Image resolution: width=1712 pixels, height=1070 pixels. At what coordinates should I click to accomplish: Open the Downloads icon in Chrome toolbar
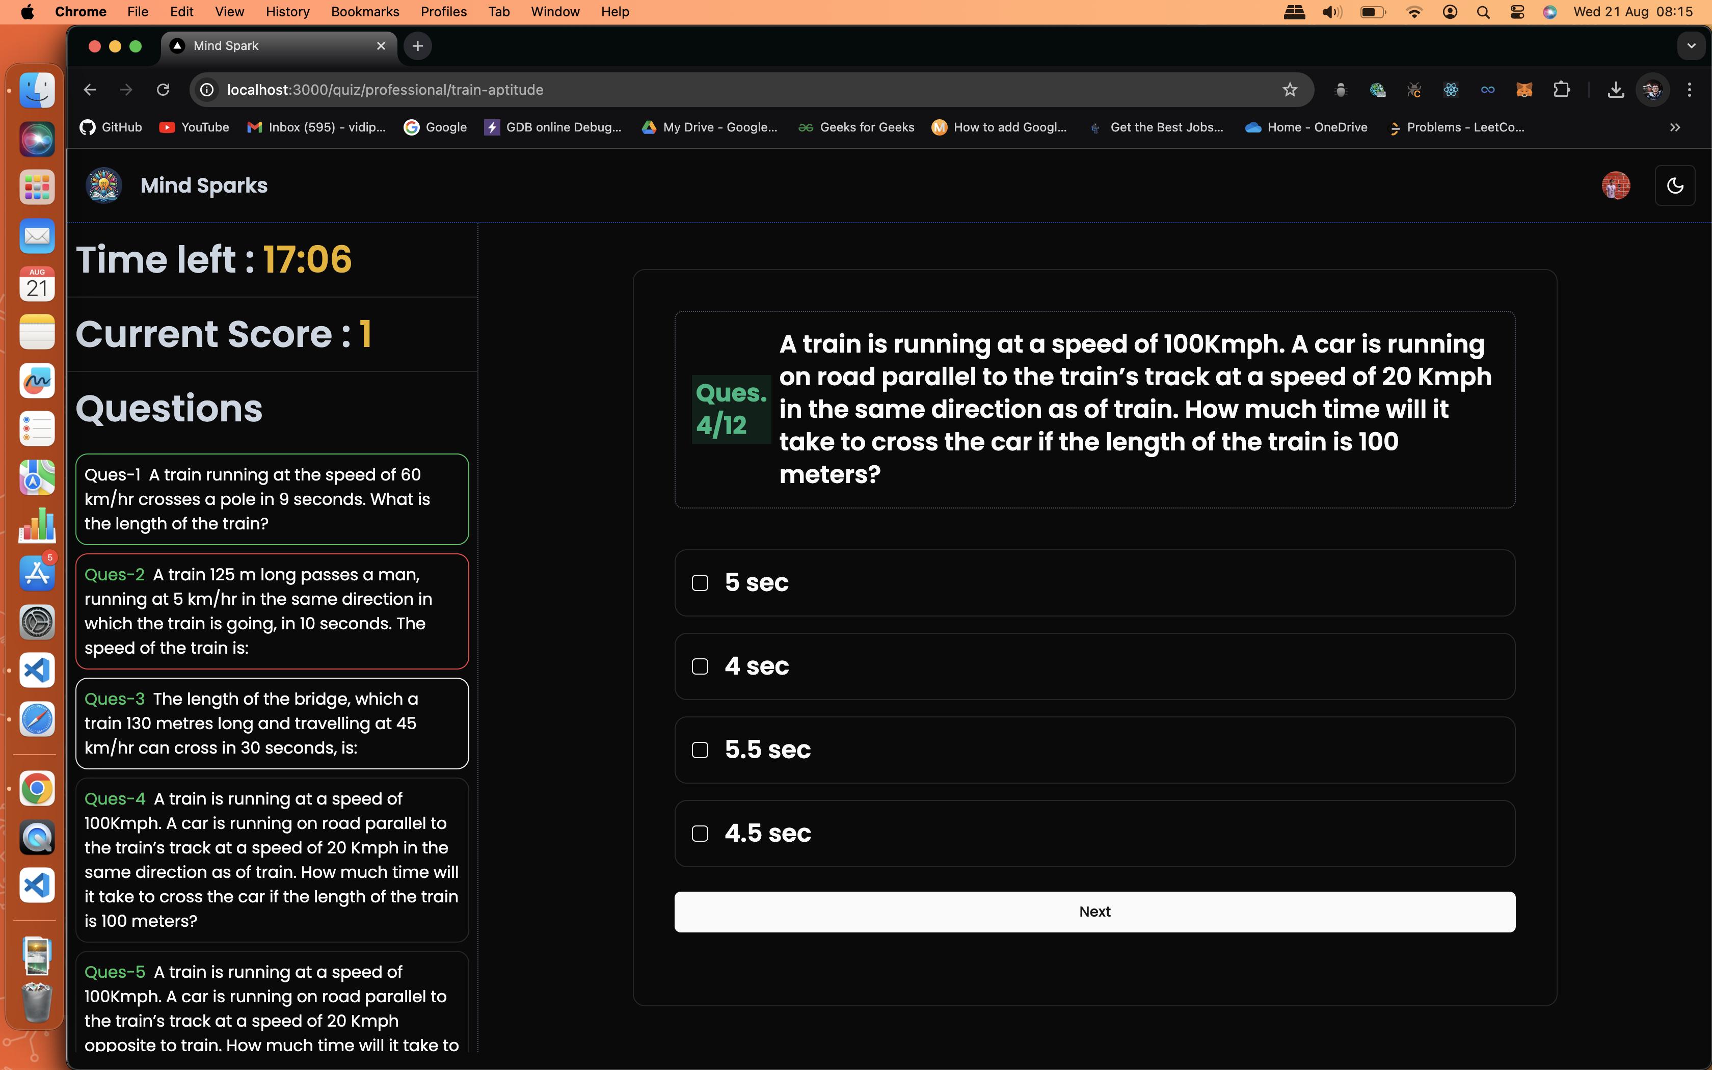click(1615, 90)
